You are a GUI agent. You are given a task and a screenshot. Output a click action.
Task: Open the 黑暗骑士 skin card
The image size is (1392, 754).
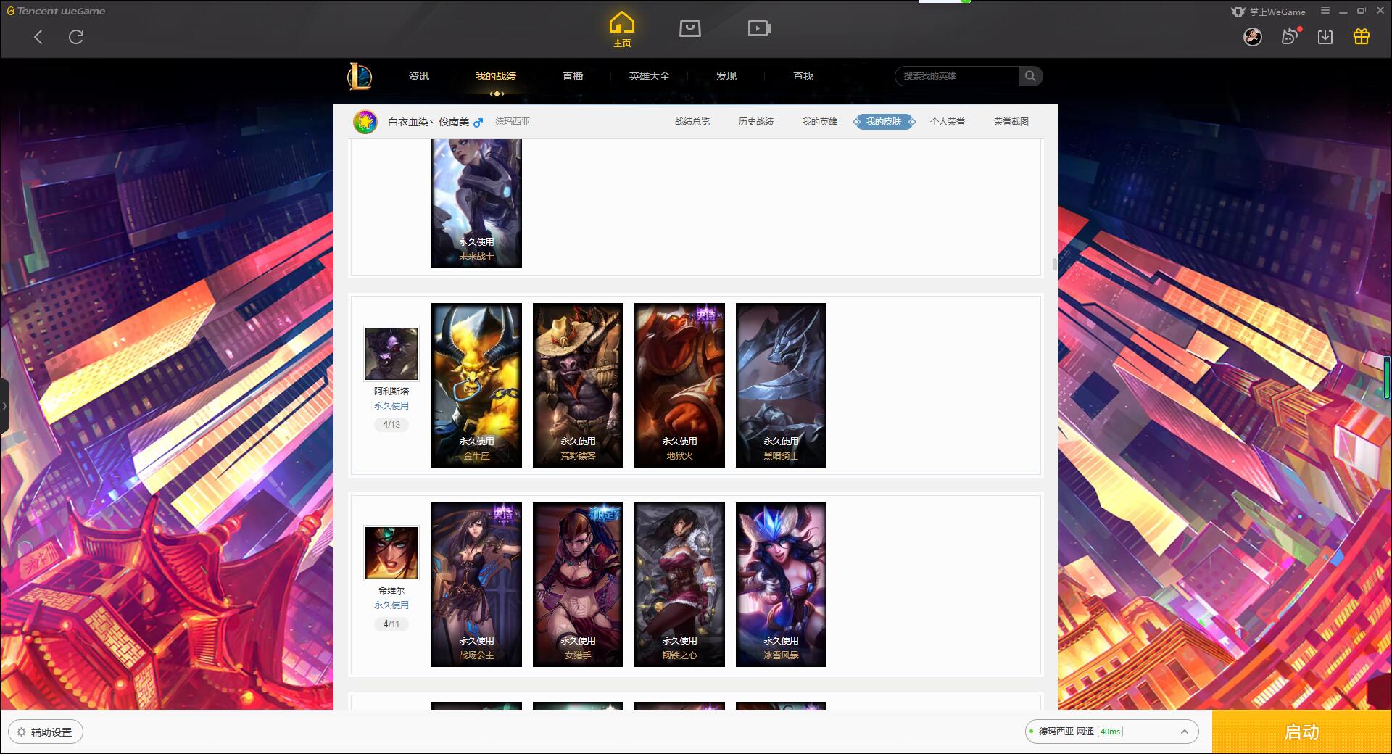781,385
